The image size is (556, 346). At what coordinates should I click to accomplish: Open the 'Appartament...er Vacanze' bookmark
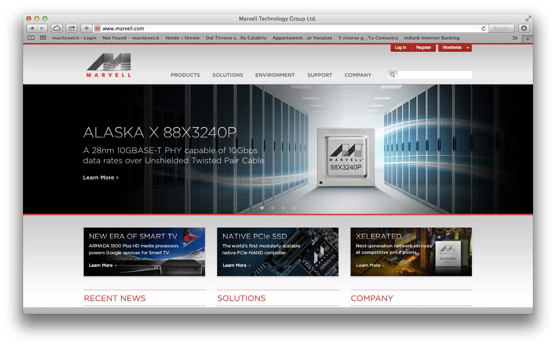pyautogui.click(x=302, y=38)
